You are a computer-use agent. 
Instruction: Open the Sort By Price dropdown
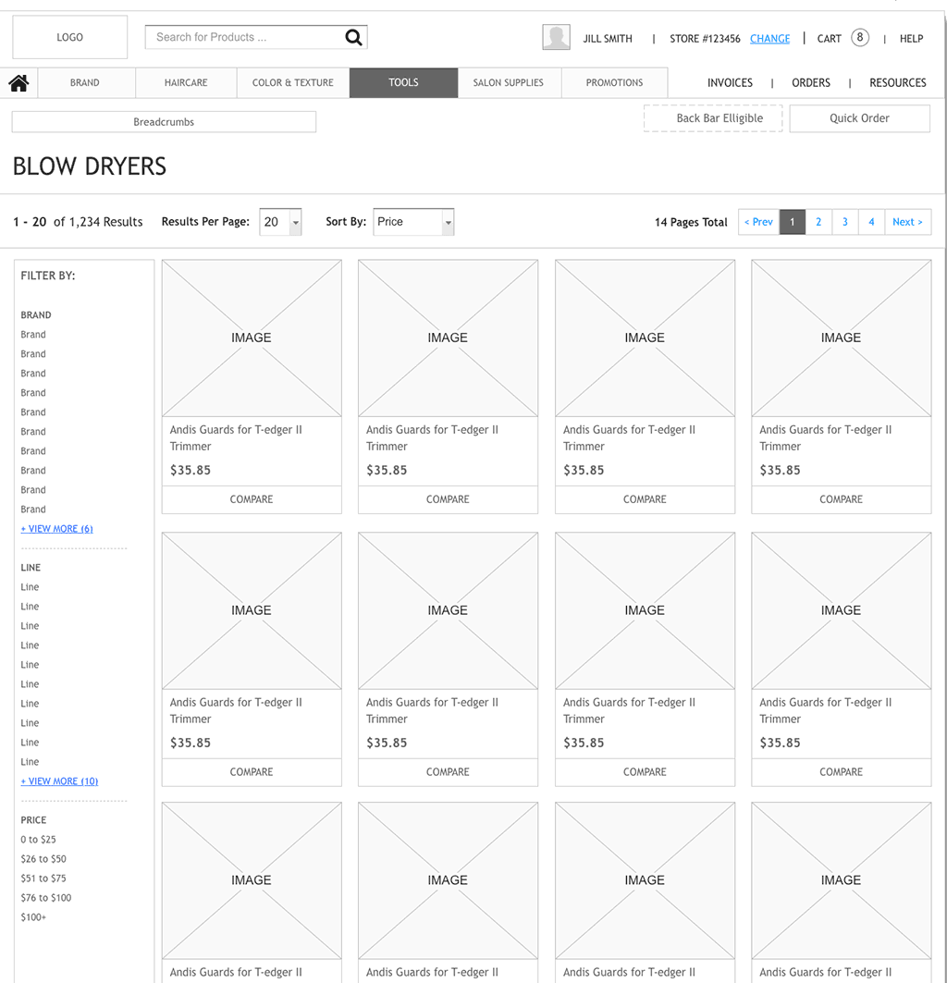pos(413,222)
